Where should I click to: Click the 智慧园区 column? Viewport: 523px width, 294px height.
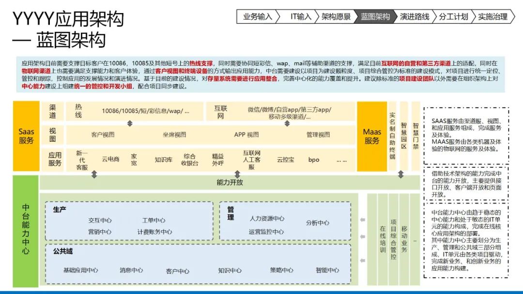click(x=404, y=136)
